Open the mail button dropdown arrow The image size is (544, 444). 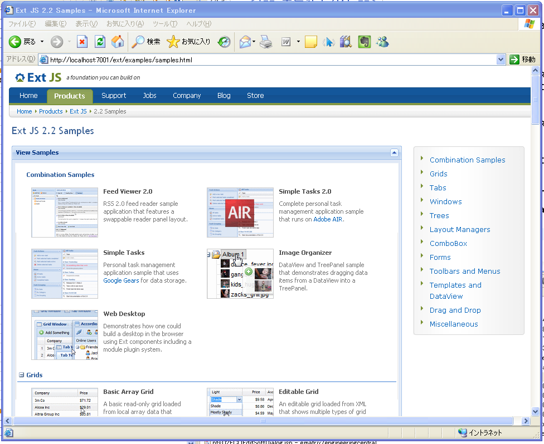coord(254,42)
